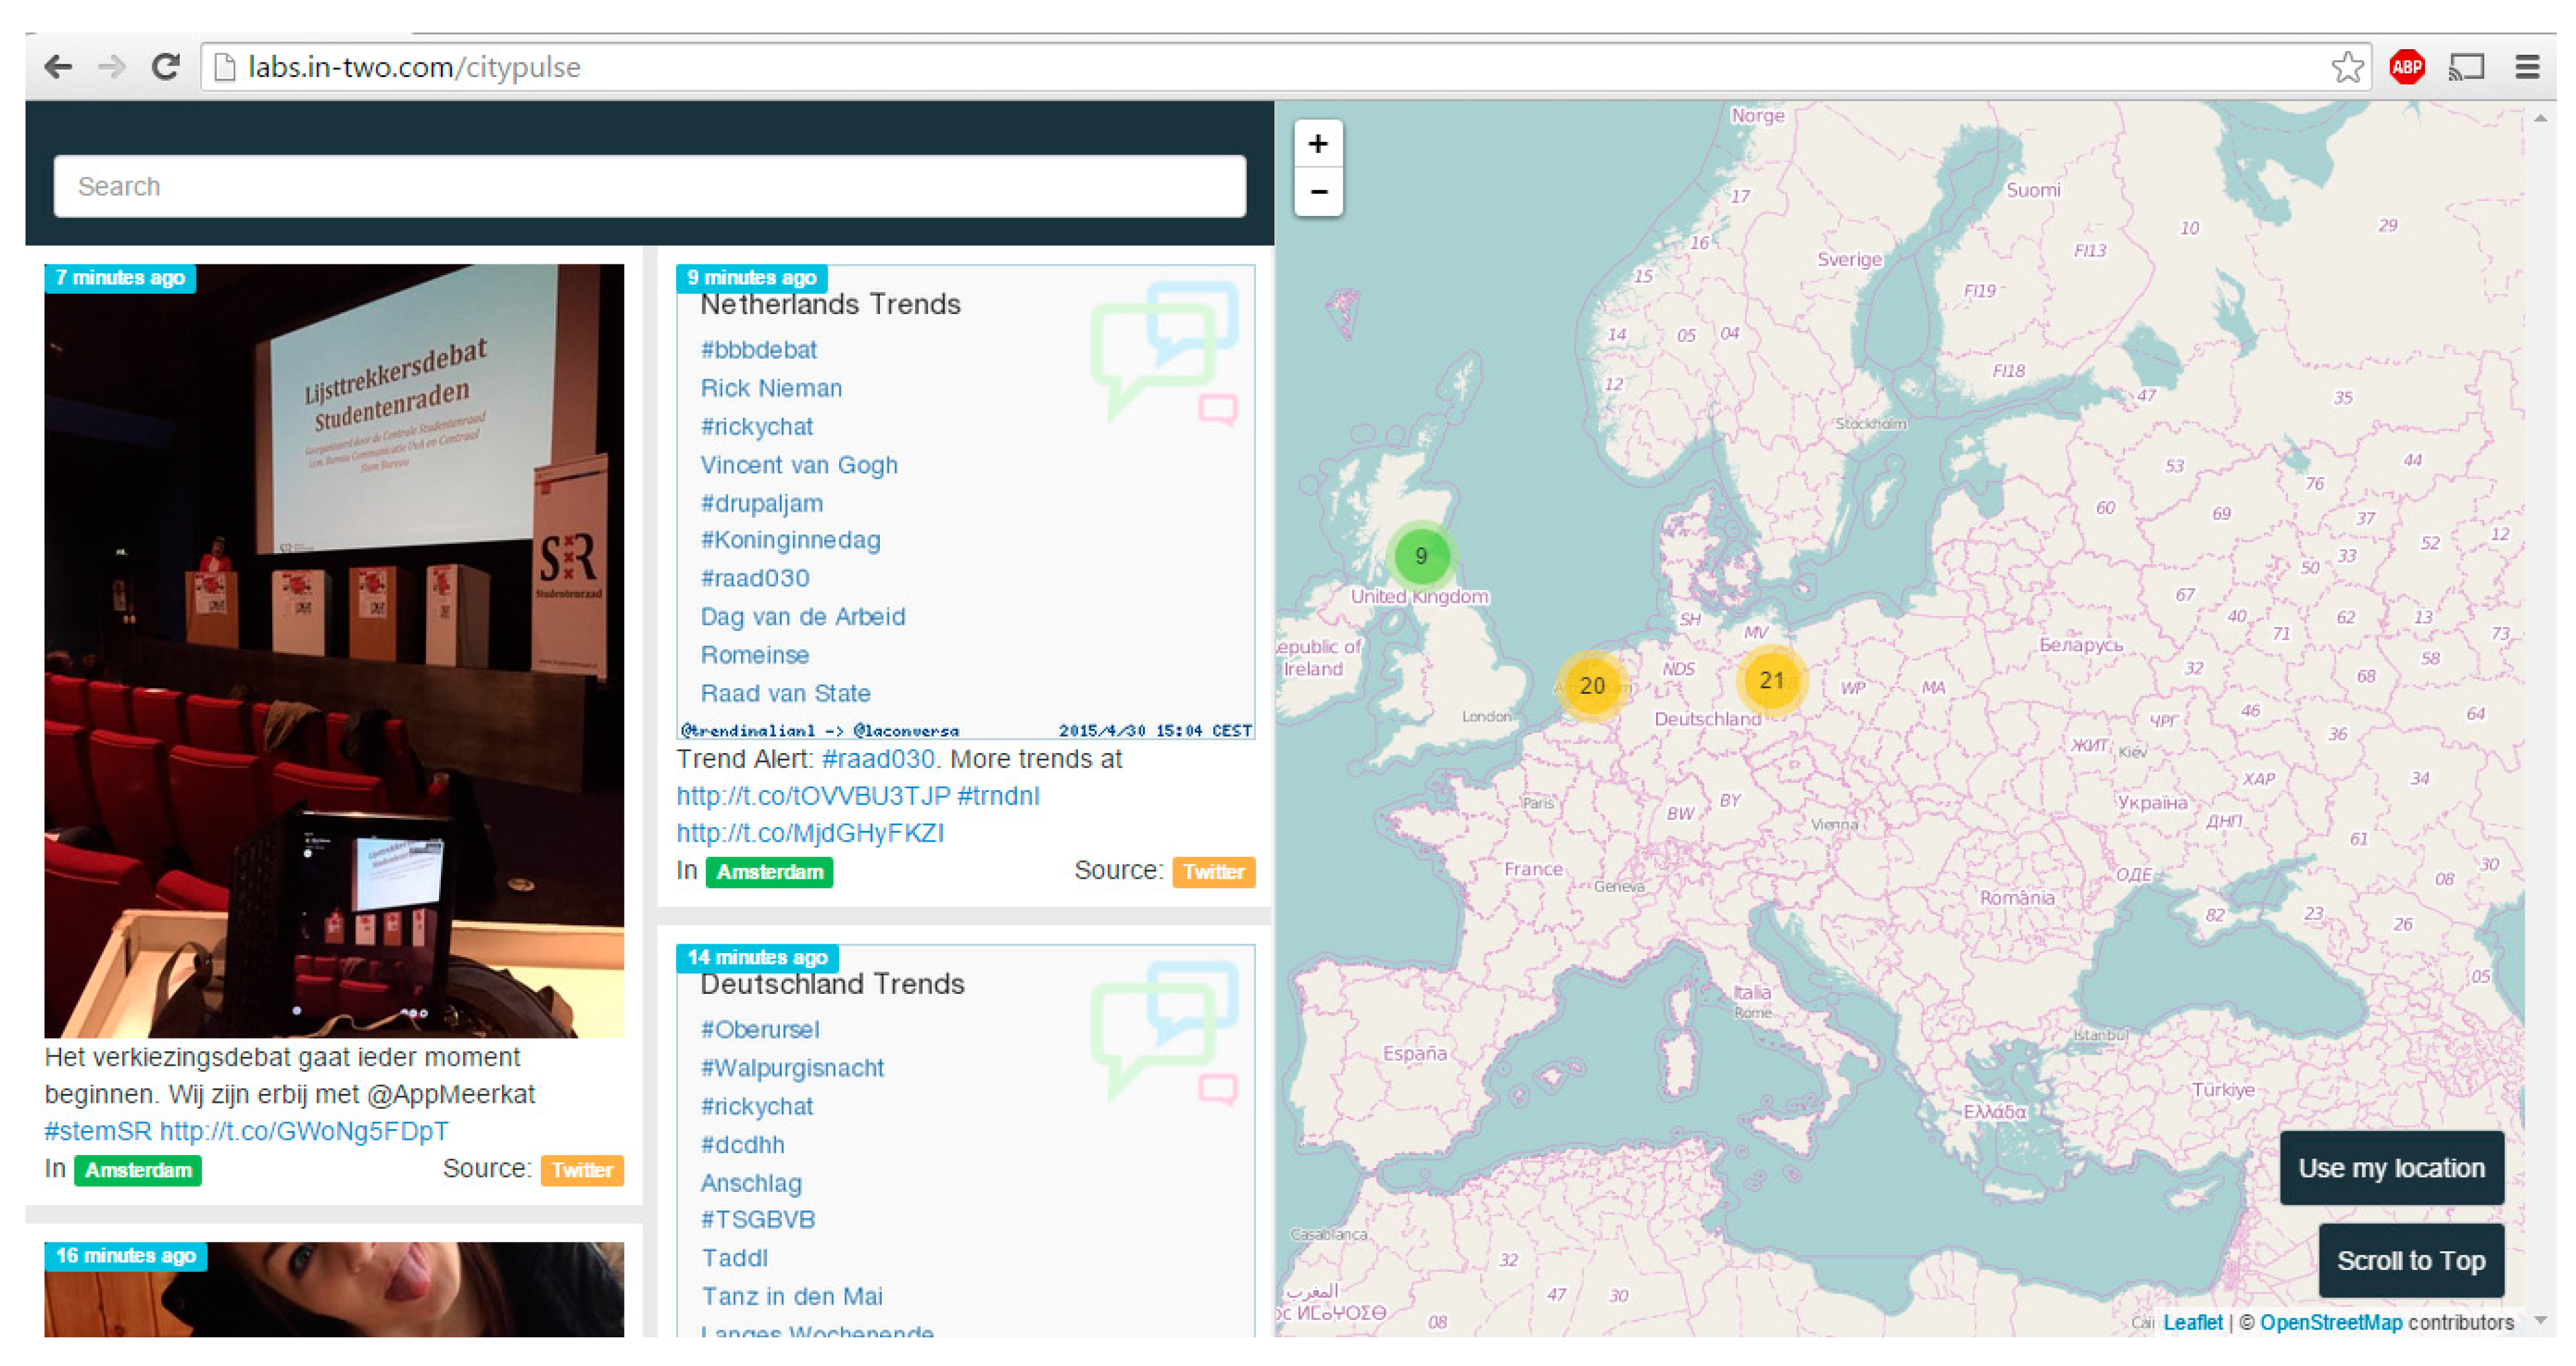Open the yellow cluster marker 21
This screenshot has width=2576, height=1366.
coord(1771,681)
